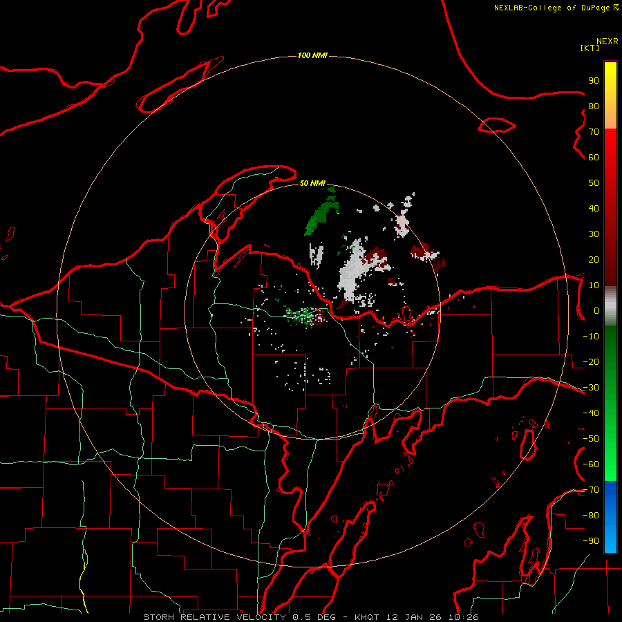Click the 90 value on the velocity scale
Screen dimensions: 622x622
coord(594,81)
